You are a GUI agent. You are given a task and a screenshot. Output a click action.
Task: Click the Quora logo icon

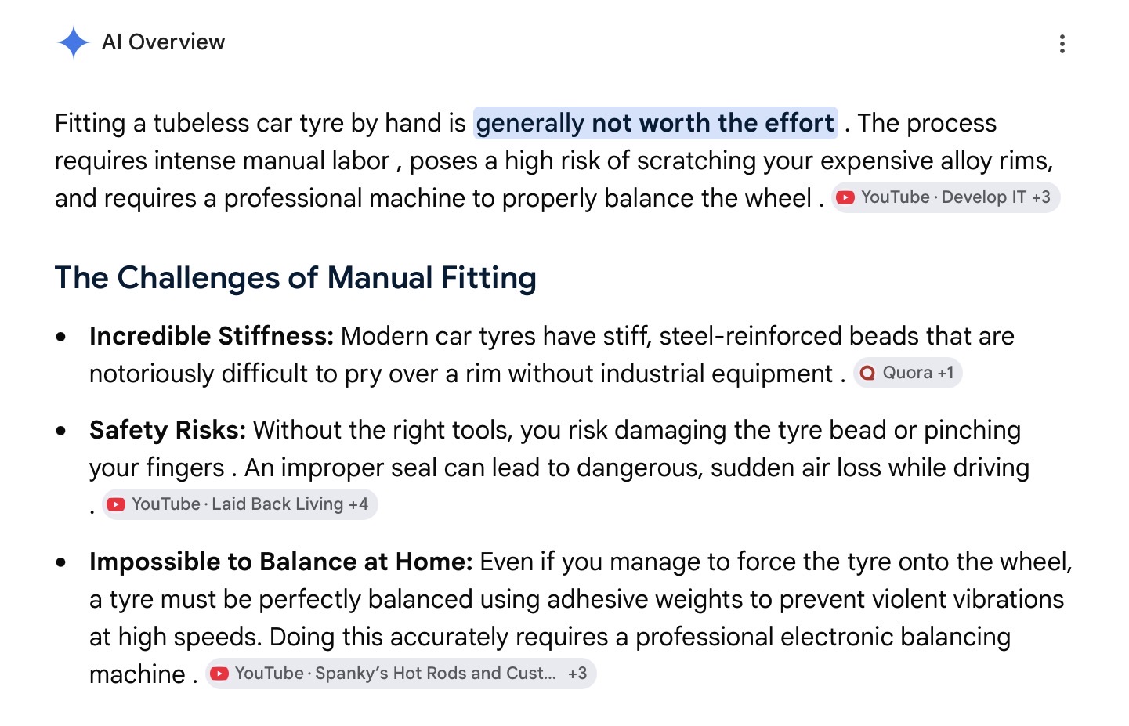[867, 373]
